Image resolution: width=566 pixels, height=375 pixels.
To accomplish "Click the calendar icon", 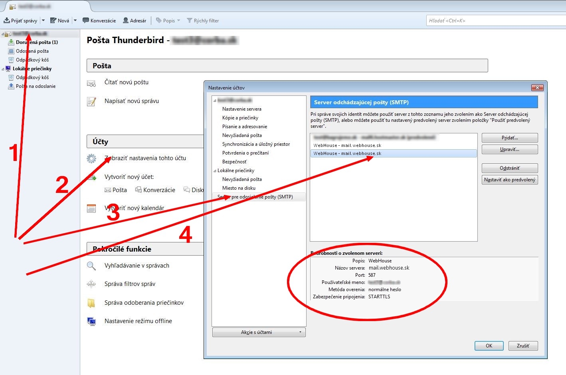I will coord(91,208).
